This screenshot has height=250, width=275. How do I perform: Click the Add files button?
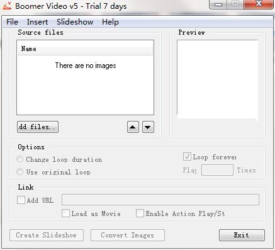click(38, 127)
